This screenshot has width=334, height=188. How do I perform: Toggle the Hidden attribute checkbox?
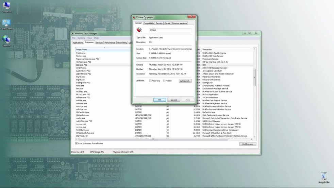(164, 81)
